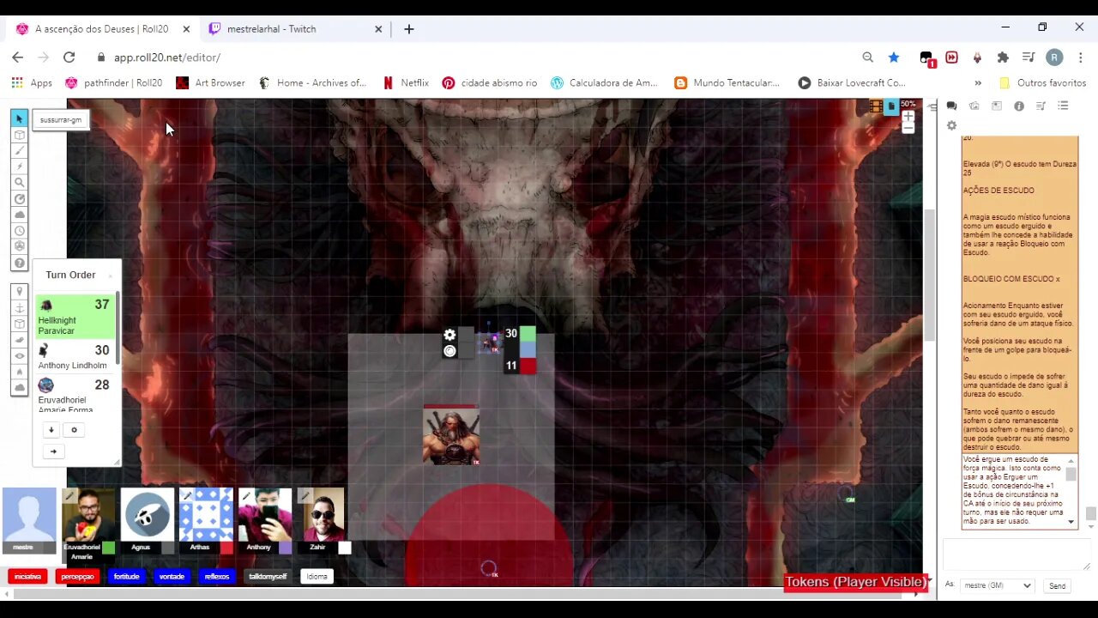Click the mestre player avatar
This screenshot has height=618, width=1098.
[x=29, y=515]
